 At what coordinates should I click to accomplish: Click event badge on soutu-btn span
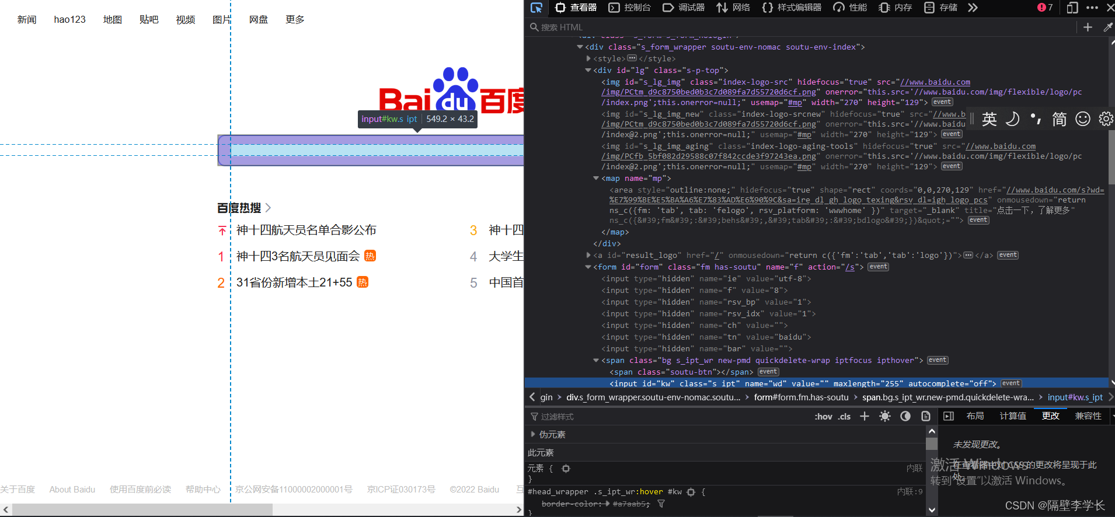[x=768, y=372]
